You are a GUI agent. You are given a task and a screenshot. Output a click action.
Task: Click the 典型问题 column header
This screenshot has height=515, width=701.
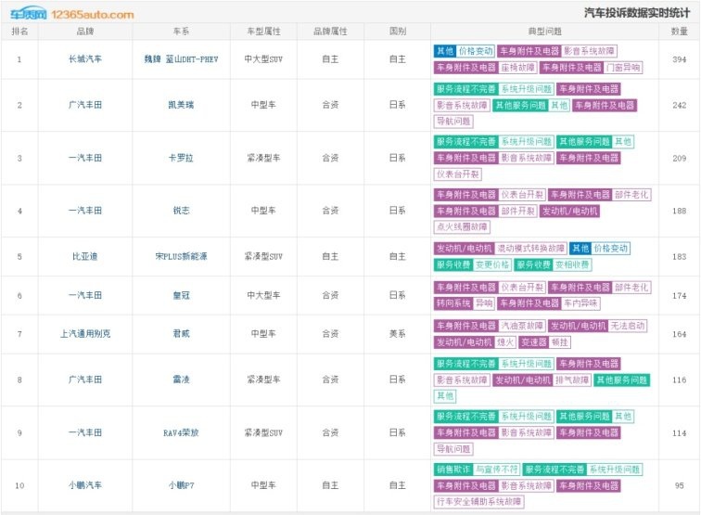544,32
